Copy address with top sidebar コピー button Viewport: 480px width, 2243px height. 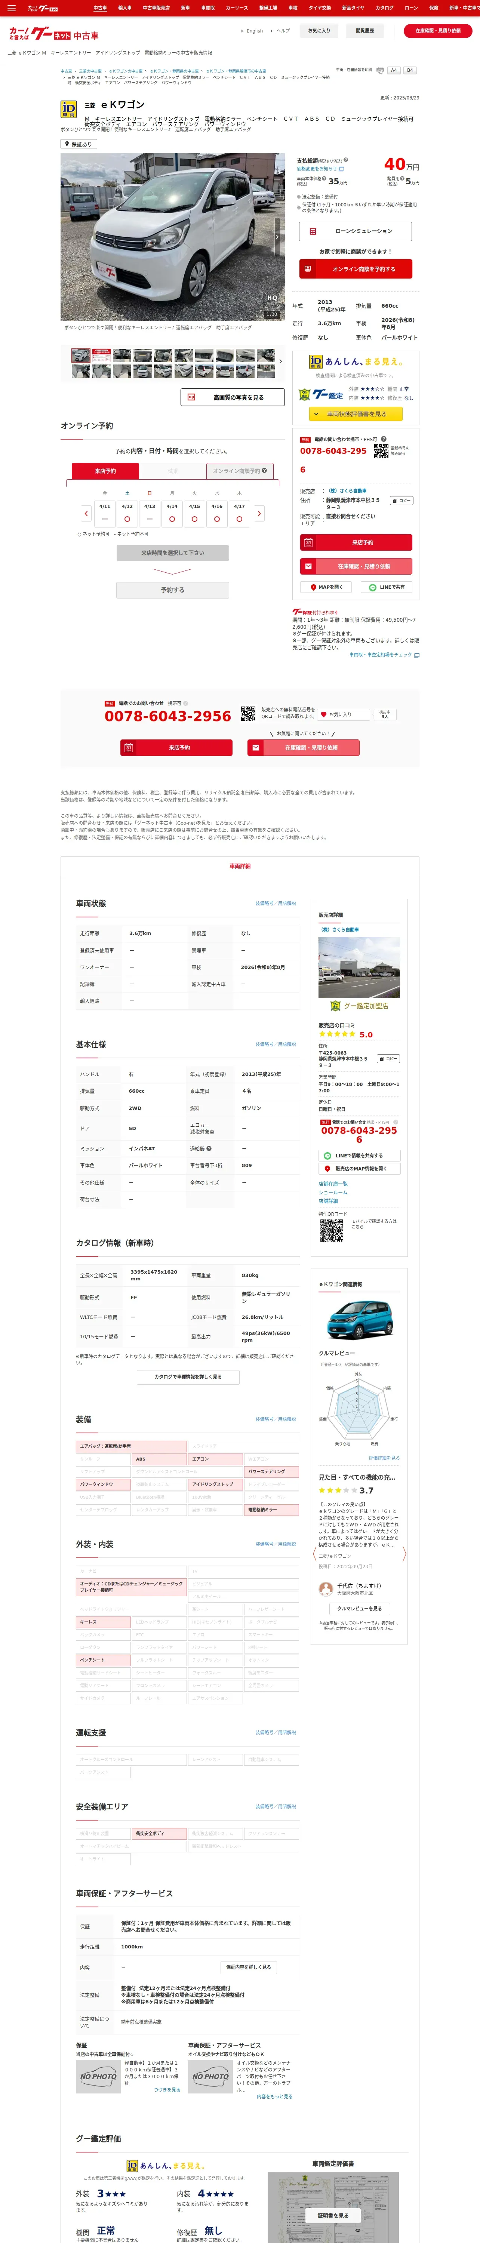tap(401, 501)
